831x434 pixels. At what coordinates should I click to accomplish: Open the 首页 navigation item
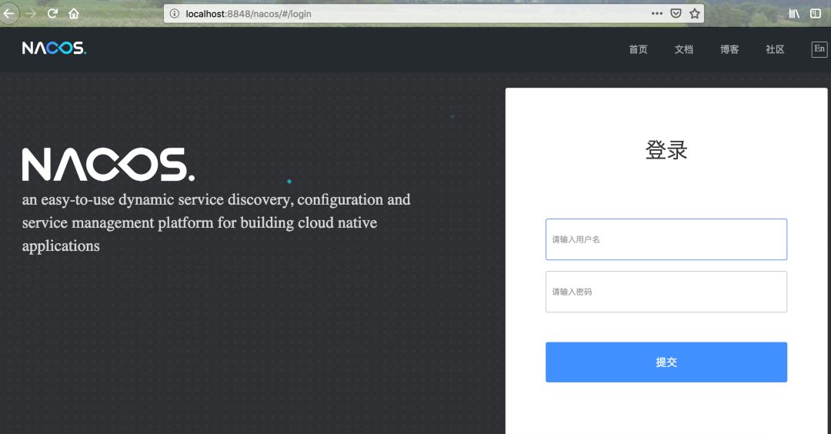(x=638, y=49)
